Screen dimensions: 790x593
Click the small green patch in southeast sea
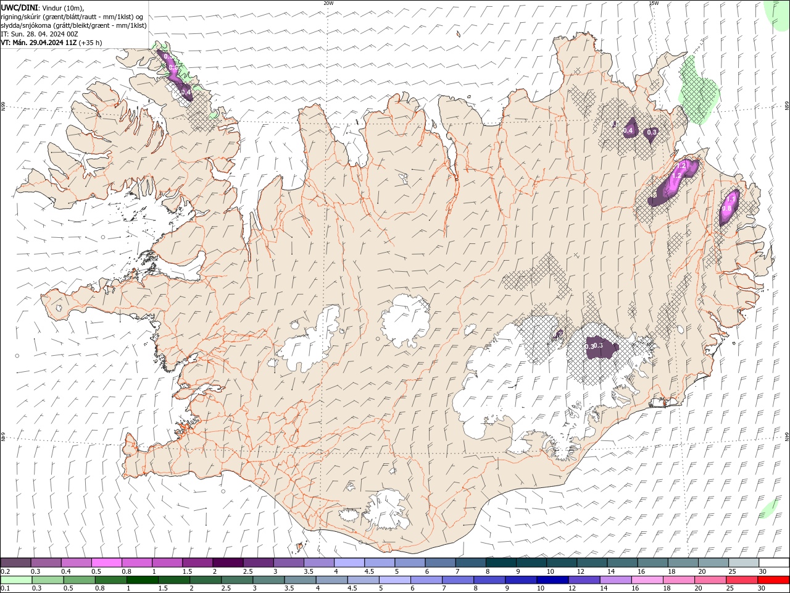click(768, 510)
